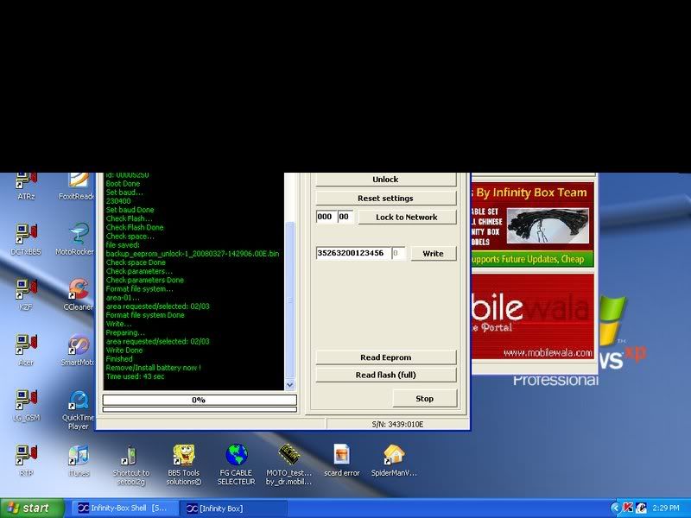This screenshot has width=691, height=518.
Task: Select the '230400' baud log line
Action: click(118, 201)
